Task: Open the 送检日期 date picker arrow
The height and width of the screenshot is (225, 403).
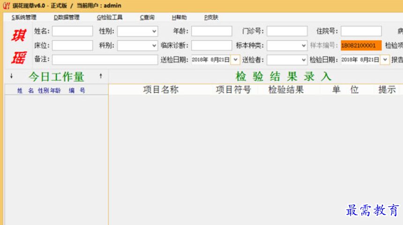Action: coord(235,60)
